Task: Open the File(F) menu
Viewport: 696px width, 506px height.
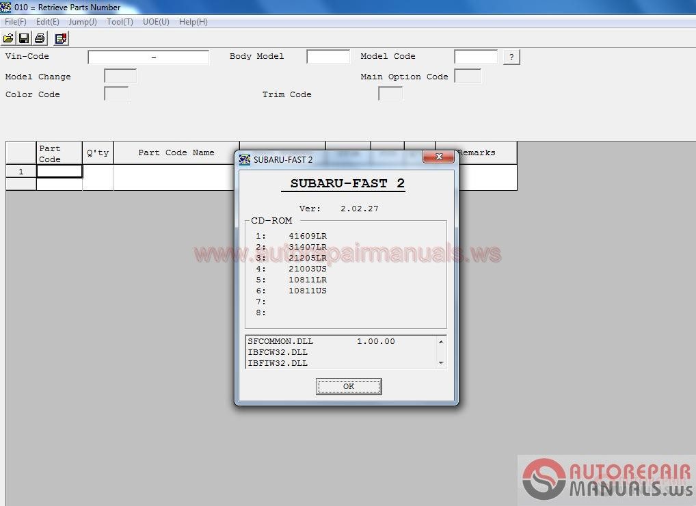Action: (x=16, y=22)
